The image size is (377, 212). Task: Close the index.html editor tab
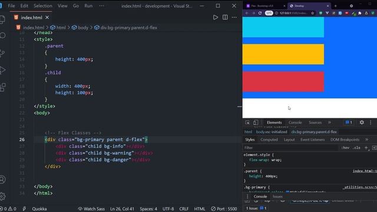[x=47, y=17]
